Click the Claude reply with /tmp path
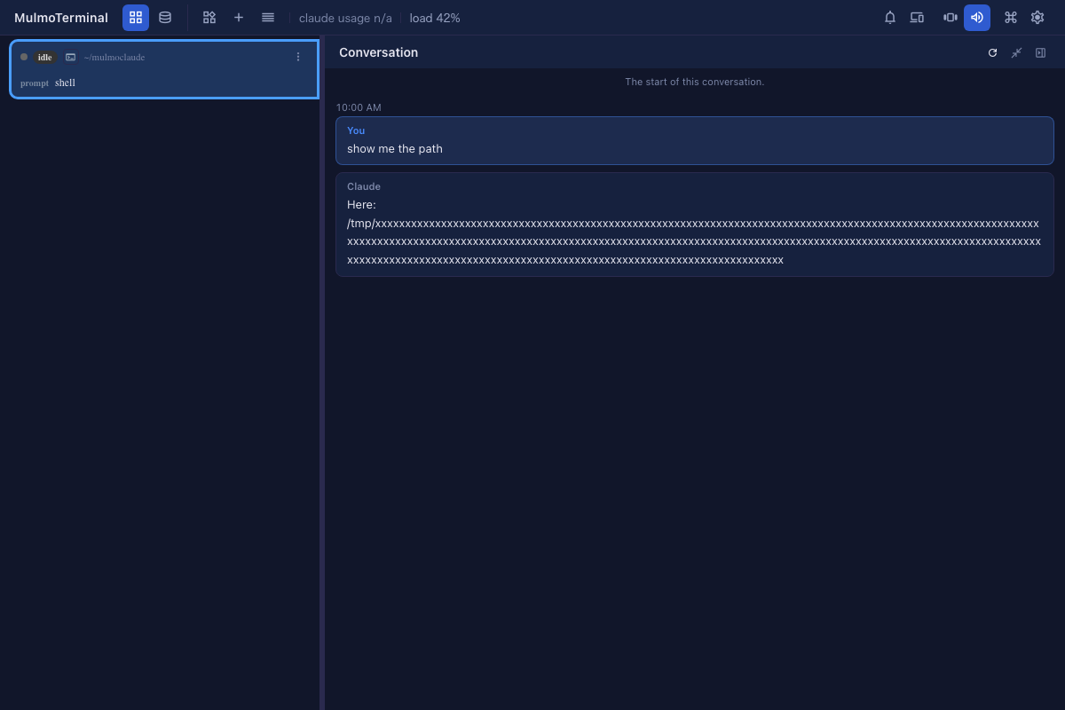The image size is (1065, 710). click(x=695, y=225)
